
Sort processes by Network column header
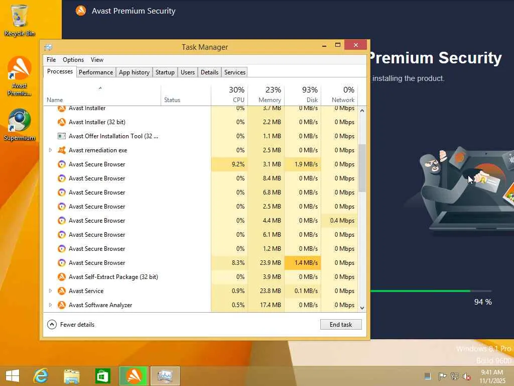[339, 94]
